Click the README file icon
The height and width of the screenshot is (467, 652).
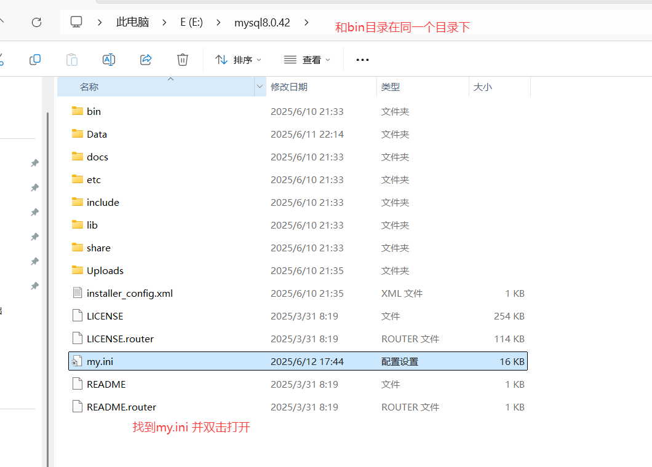click(x=78, y=384)
